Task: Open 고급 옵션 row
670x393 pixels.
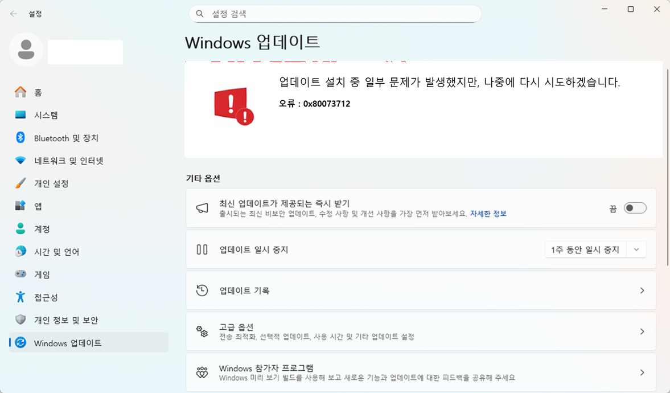Action: pos(421,331)
